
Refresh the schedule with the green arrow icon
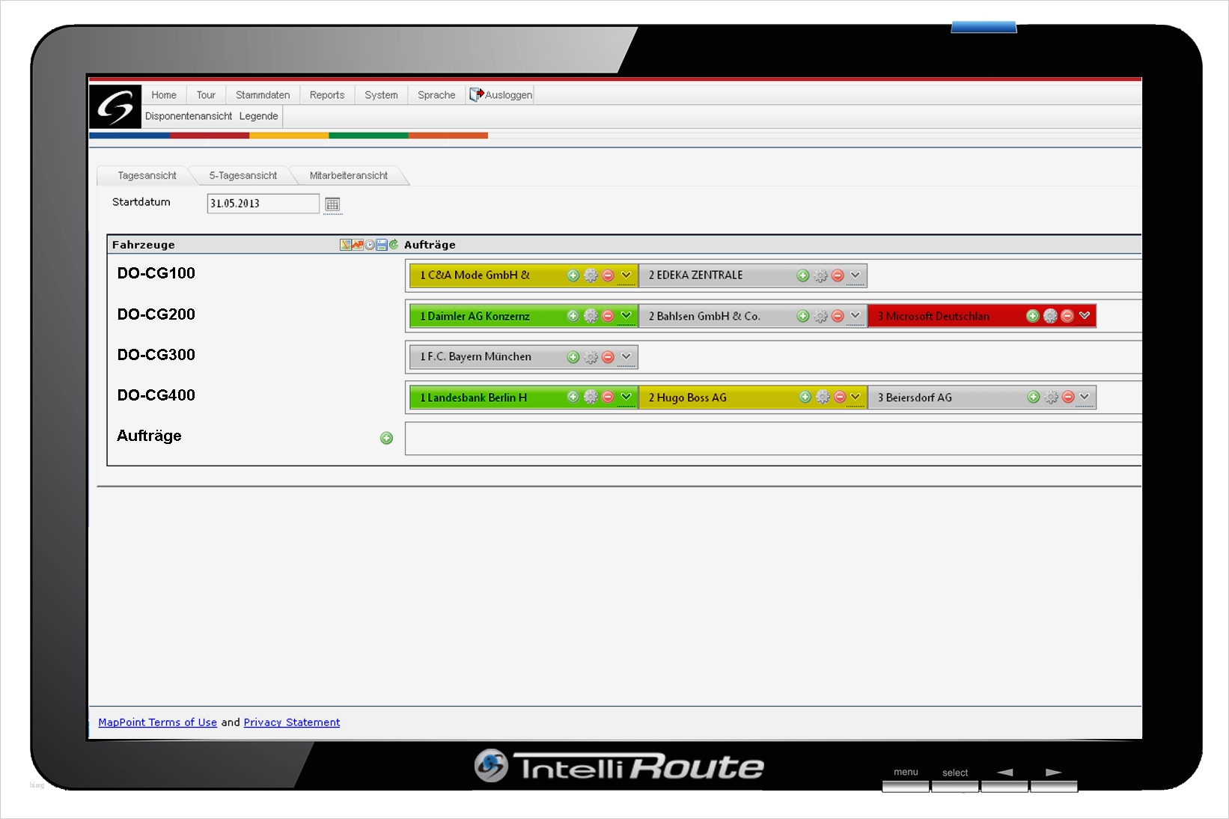394,245
